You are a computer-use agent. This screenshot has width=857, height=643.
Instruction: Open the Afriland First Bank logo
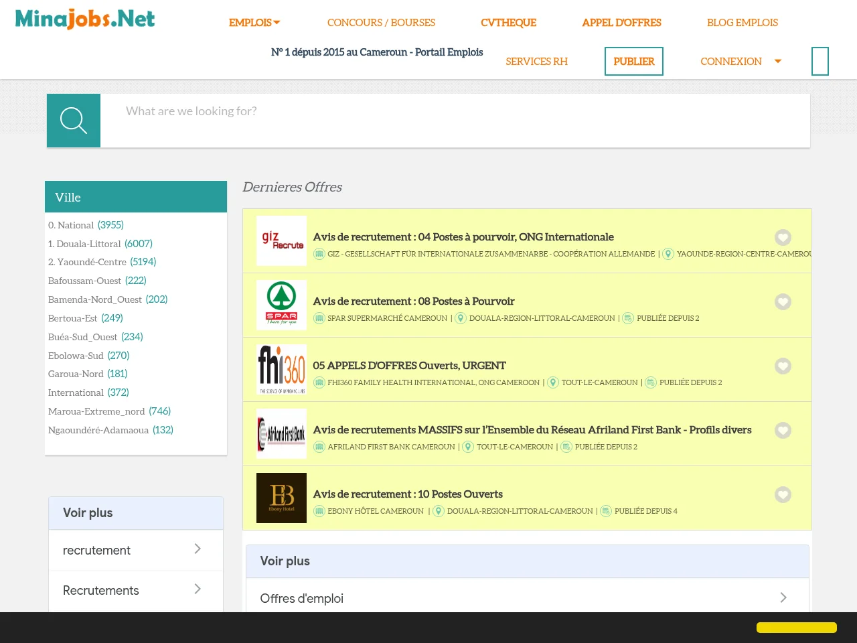pos(281,433)
